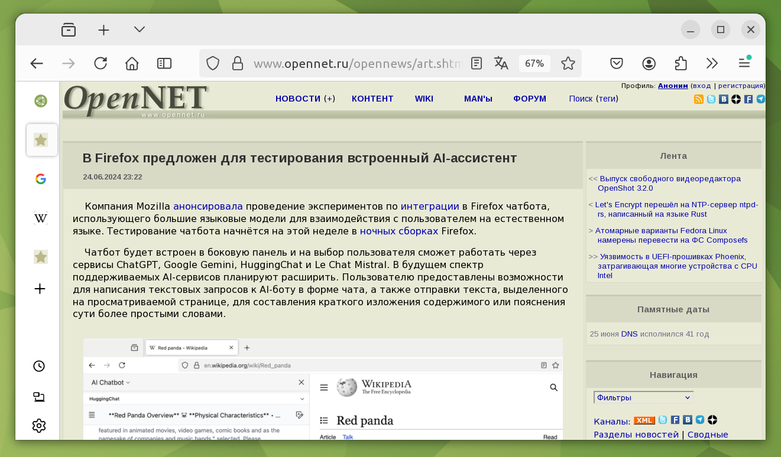
Task: Open the Facebook icon in the Каналы row
Action: (x=675, y=420)
